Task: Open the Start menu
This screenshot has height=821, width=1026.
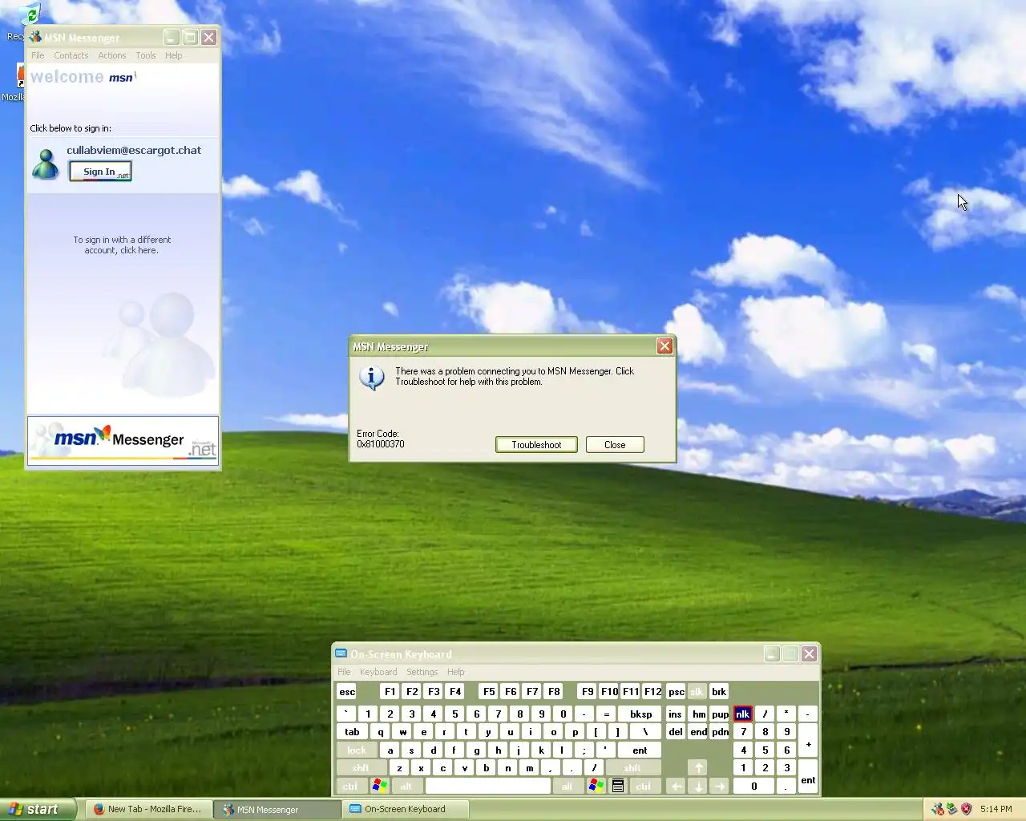Action: [38, 809]
